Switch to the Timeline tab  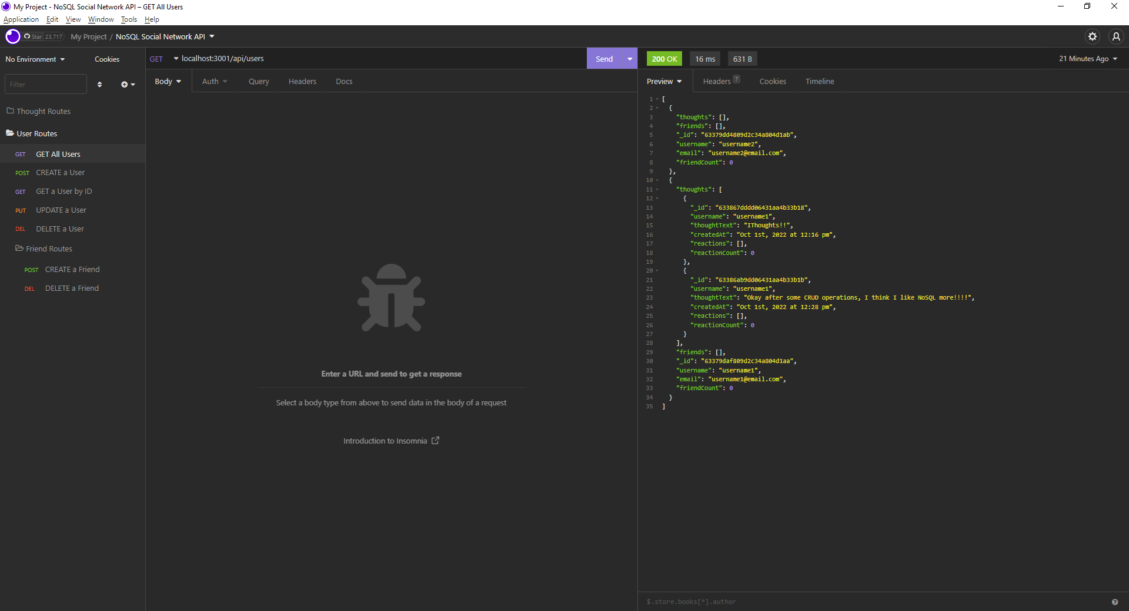[820, 81]
